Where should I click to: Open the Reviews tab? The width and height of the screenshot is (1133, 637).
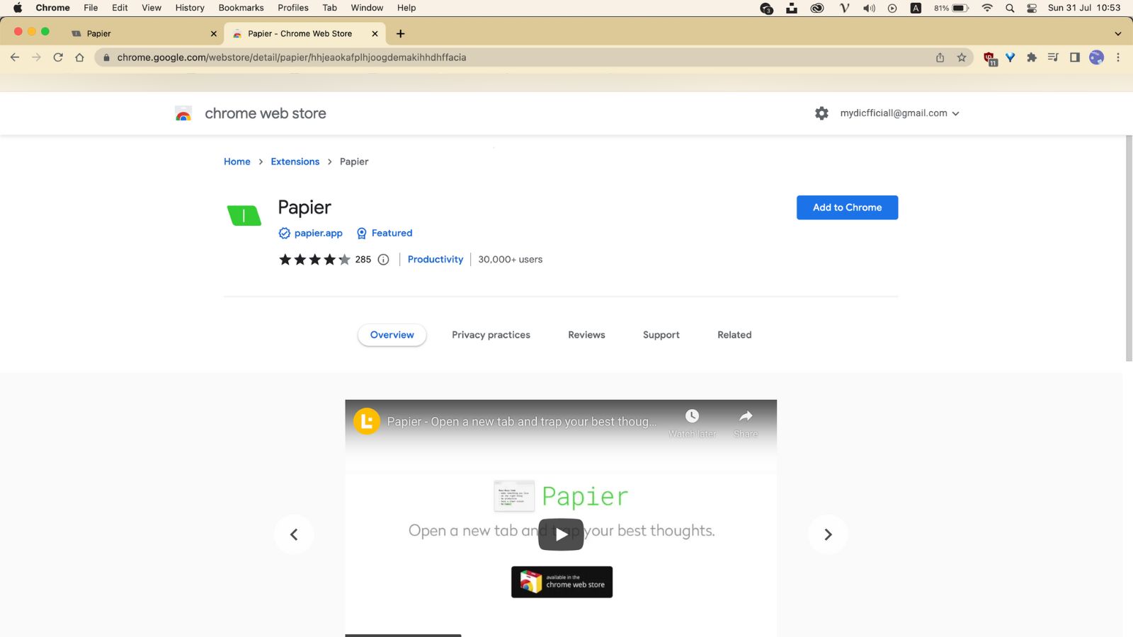click(x=586, y=335)
